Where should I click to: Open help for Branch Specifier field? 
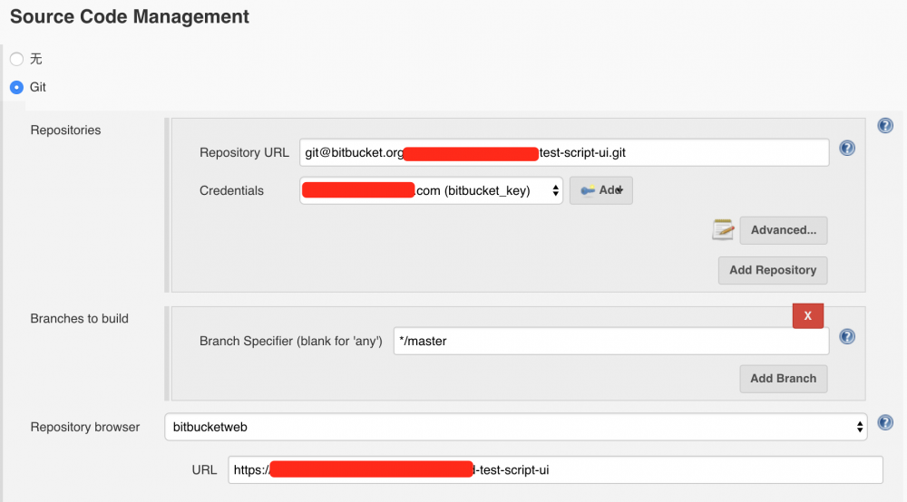coord(847,336)
